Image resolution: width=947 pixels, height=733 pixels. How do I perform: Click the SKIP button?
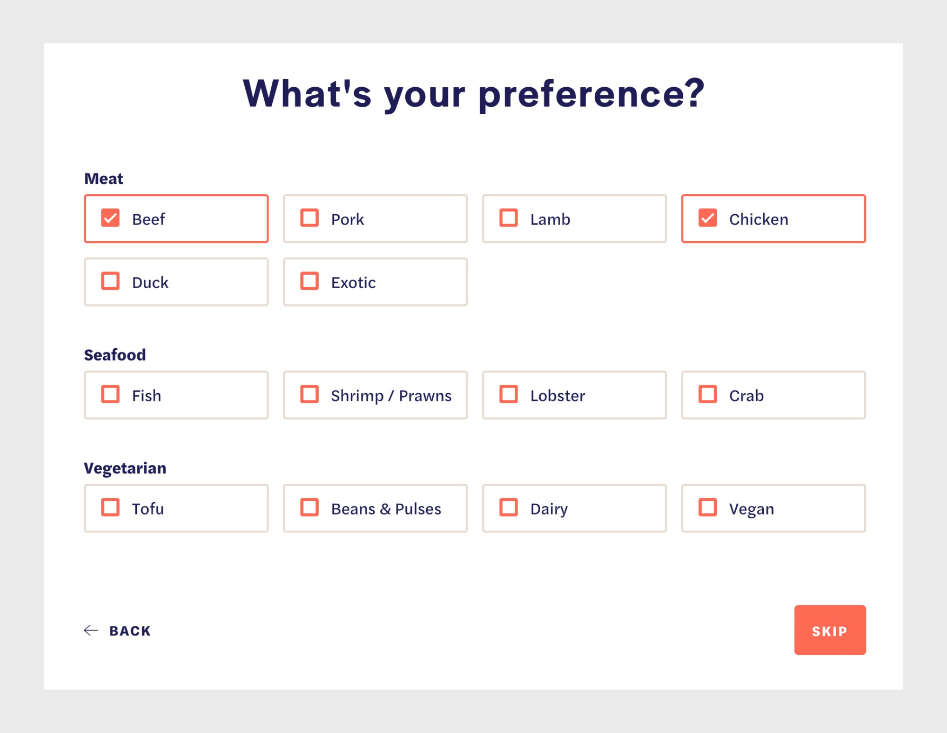click(830, 630)
